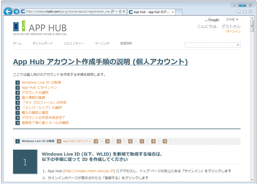Click the scrollbar up arrow
257x184 pixels.
pos(252,18)
